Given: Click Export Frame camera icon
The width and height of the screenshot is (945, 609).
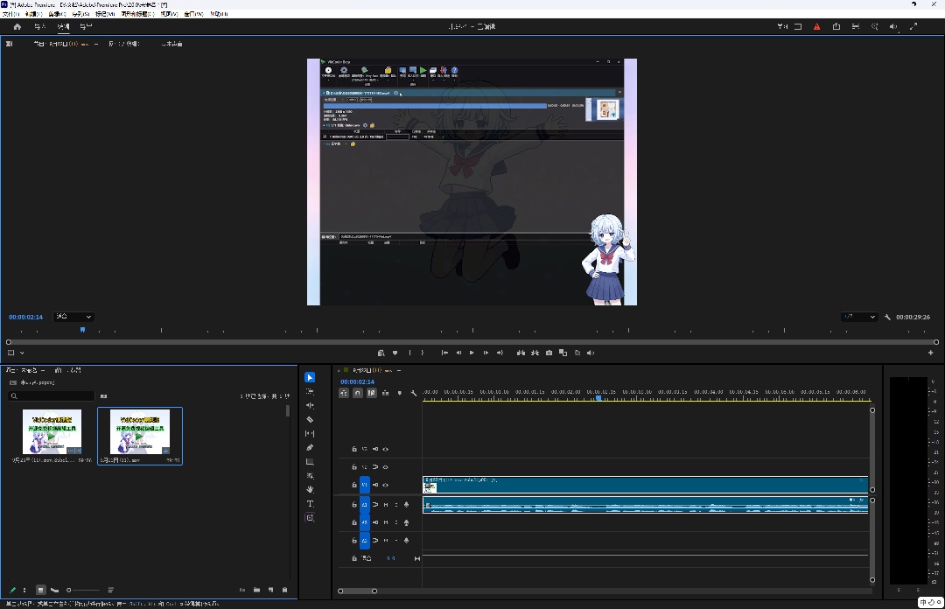Looking at the screenshot, I should 549,353.
